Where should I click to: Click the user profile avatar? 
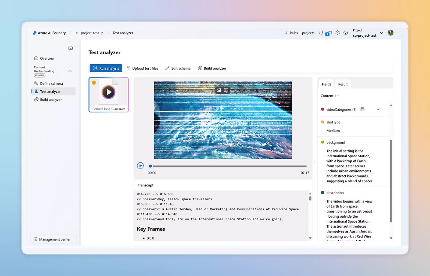coord(390,33)
